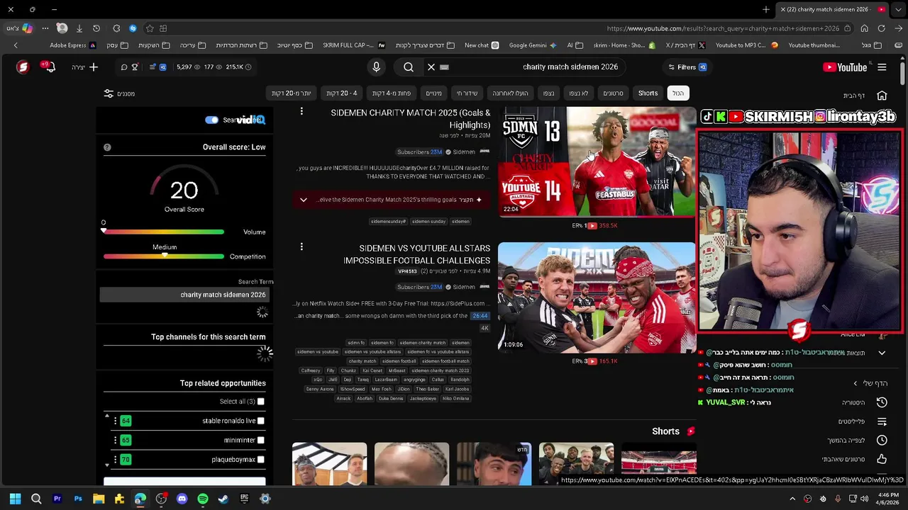The image size is (908, 510).
Task: Open the Windows Start menu
Action: coord(15,499)
